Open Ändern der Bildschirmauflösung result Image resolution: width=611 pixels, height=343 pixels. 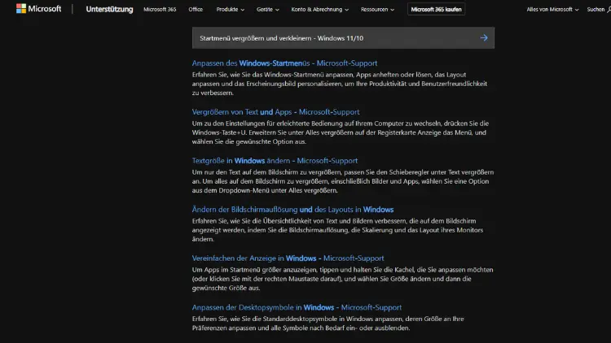click(292, 209)
